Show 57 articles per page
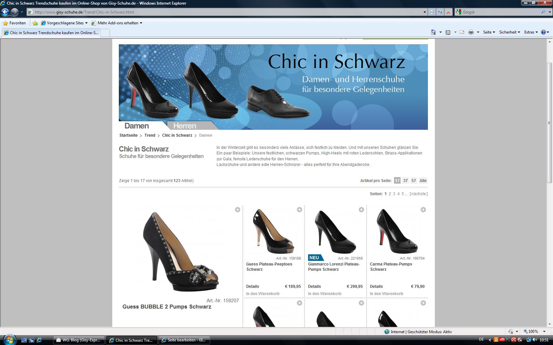 pyautogui.click(x=414, y=181)
